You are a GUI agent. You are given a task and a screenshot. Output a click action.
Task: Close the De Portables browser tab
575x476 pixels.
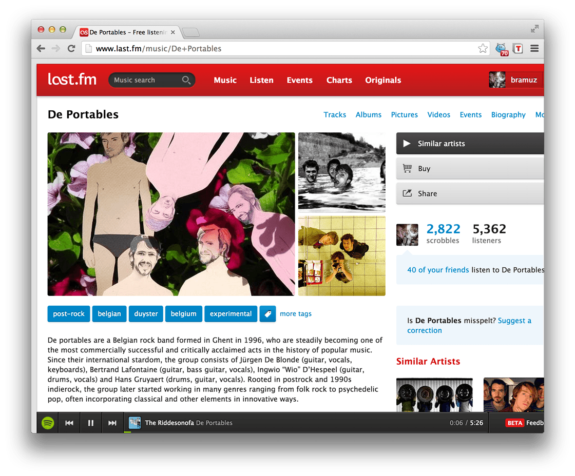(x=172, y=32)
